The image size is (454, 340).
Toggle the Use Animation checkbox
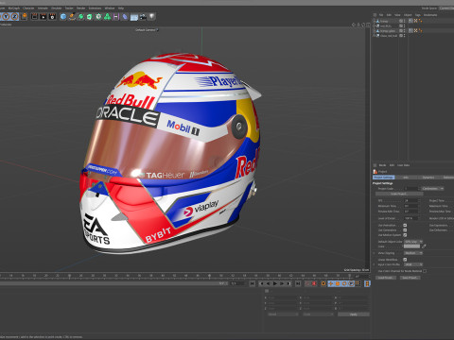click(405, 226)
